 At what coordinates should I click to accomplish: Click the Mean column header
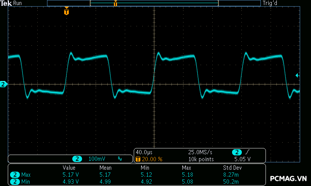tap(105, 168)
